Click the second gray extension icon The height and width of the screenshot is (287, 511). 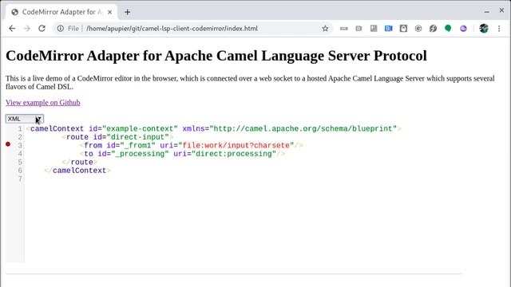358,29
